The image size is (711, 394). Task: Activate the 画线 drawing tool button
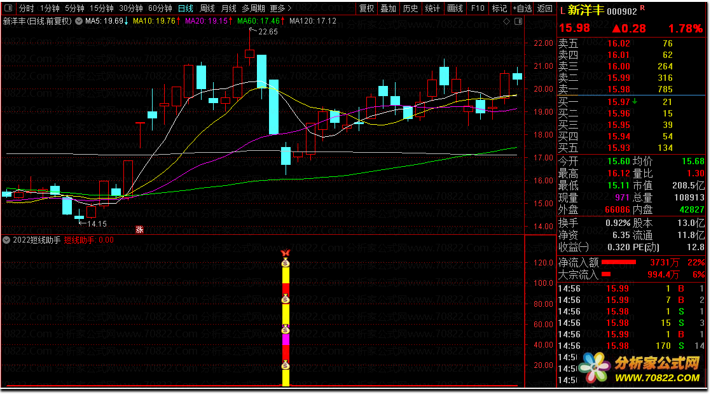pyautogui.click(x=455, y=8)
